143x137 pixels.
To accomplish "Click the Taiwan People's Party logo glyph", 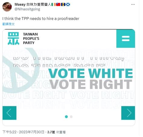I will pyautogui.click(x=13, y=38).
